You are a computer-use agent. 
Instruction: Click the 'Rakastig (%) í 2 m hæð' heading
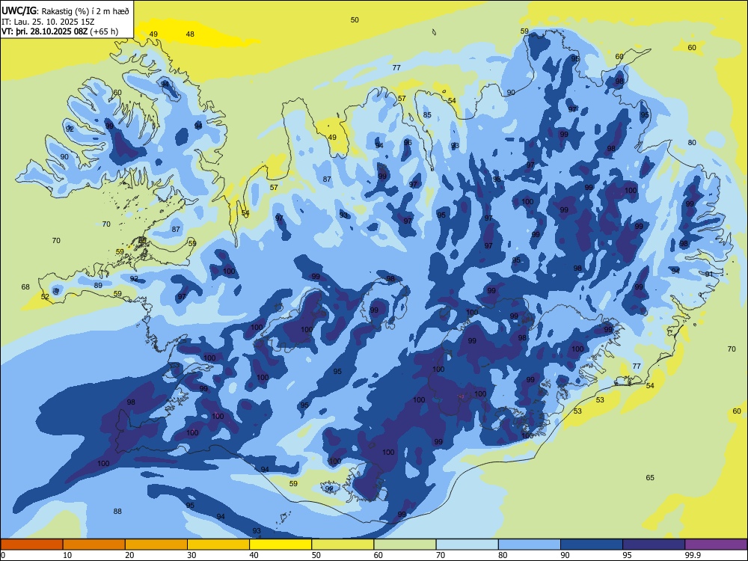(x=86, y=11)
